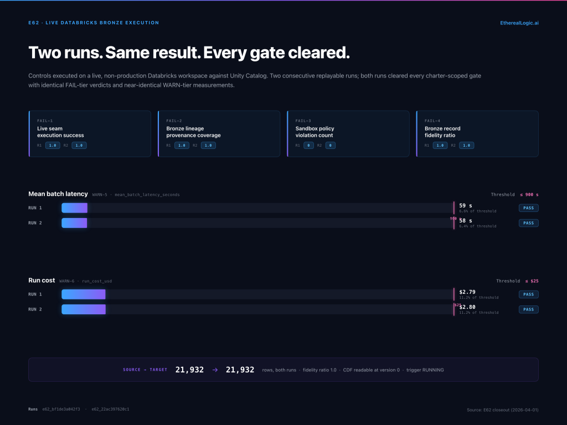Open the FAIL-2 Bronze lineage provenance coverage card
The image size is (567, 425).
tap(219, 133)
